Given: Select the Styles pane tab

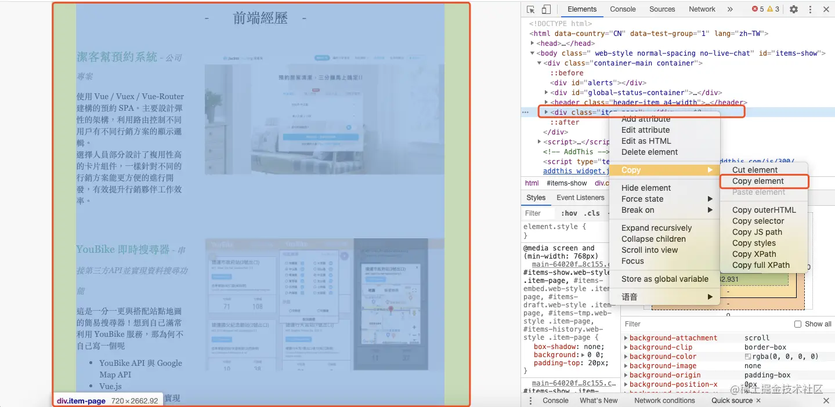Looking at the screenshot, I should tap(536, 198).
